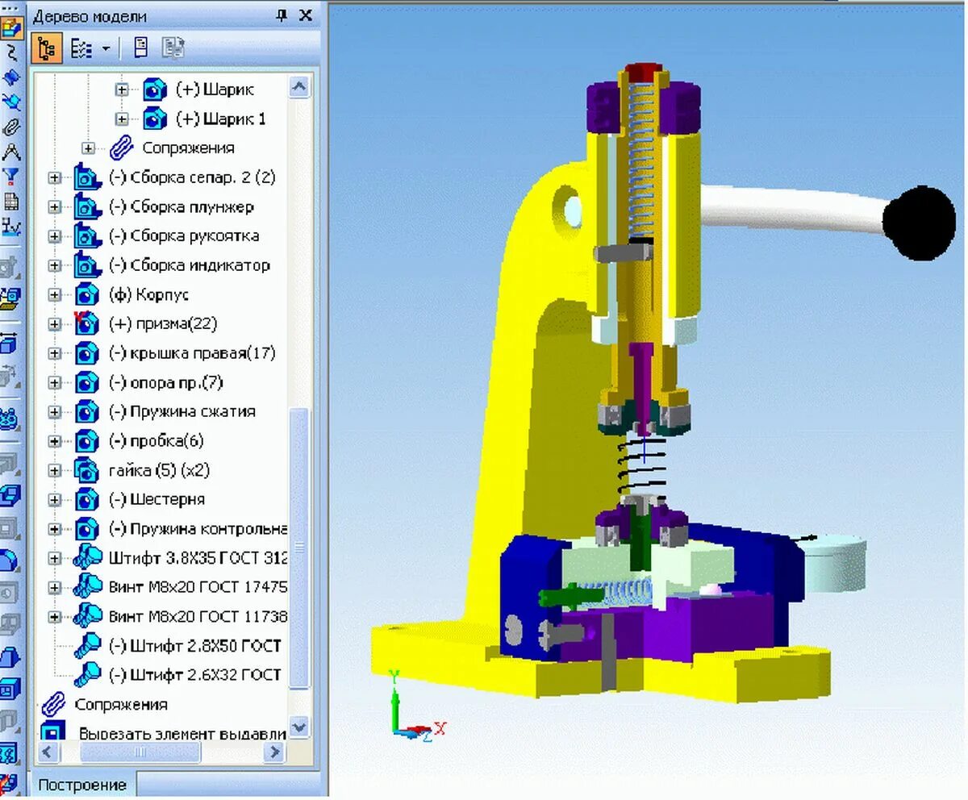Viewport: 968px width, 800px height.
Task: Toggle the tree structure display mode button
Action: [48, 49]
